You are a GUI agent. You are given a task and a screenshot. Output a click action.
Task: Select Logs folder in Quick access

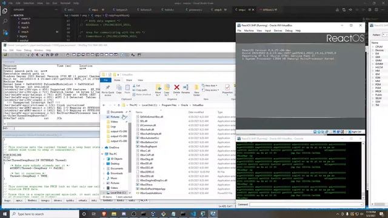point(113,127)
